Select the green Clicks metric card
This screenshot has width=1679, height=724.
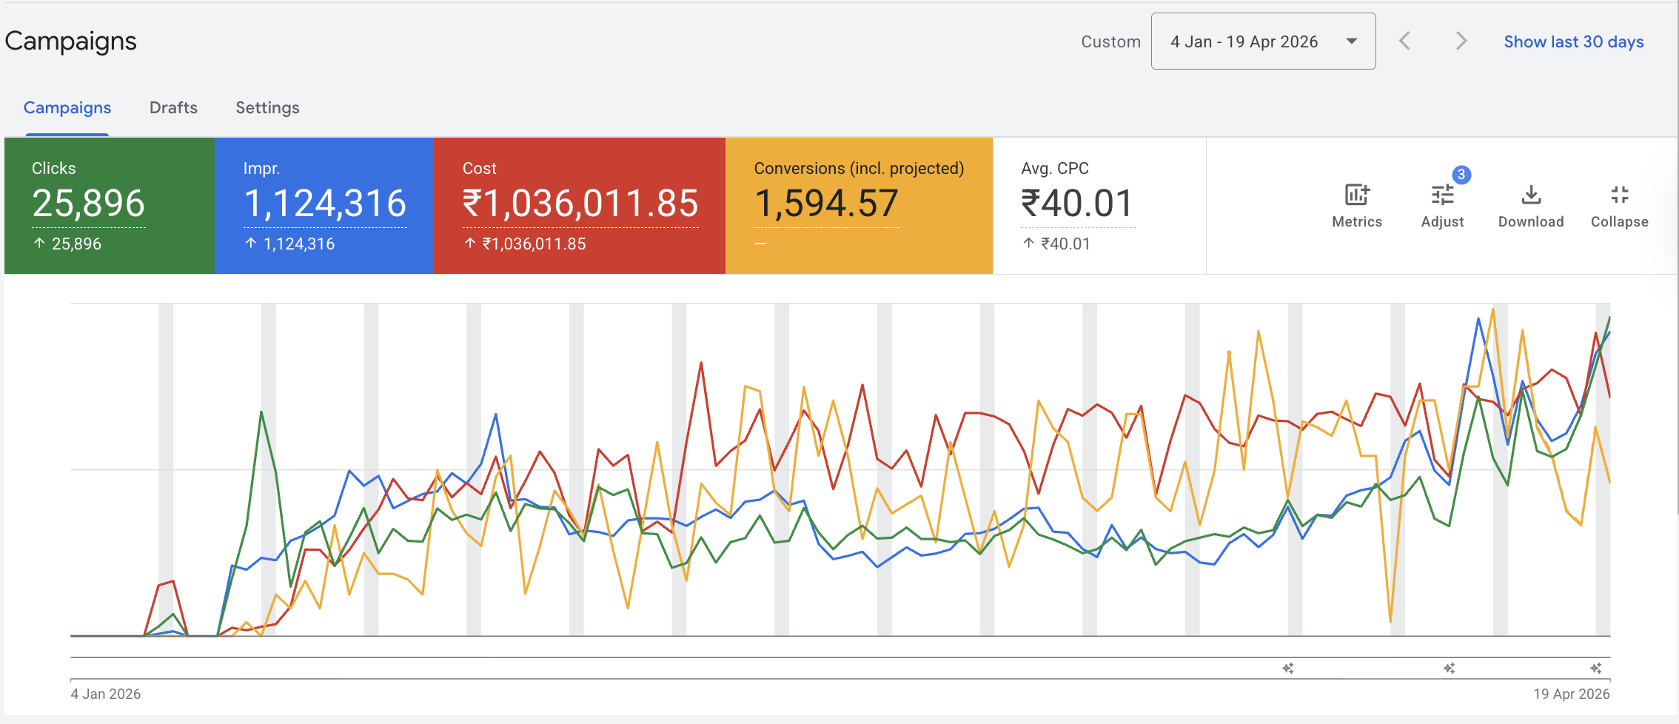[110, 206]
